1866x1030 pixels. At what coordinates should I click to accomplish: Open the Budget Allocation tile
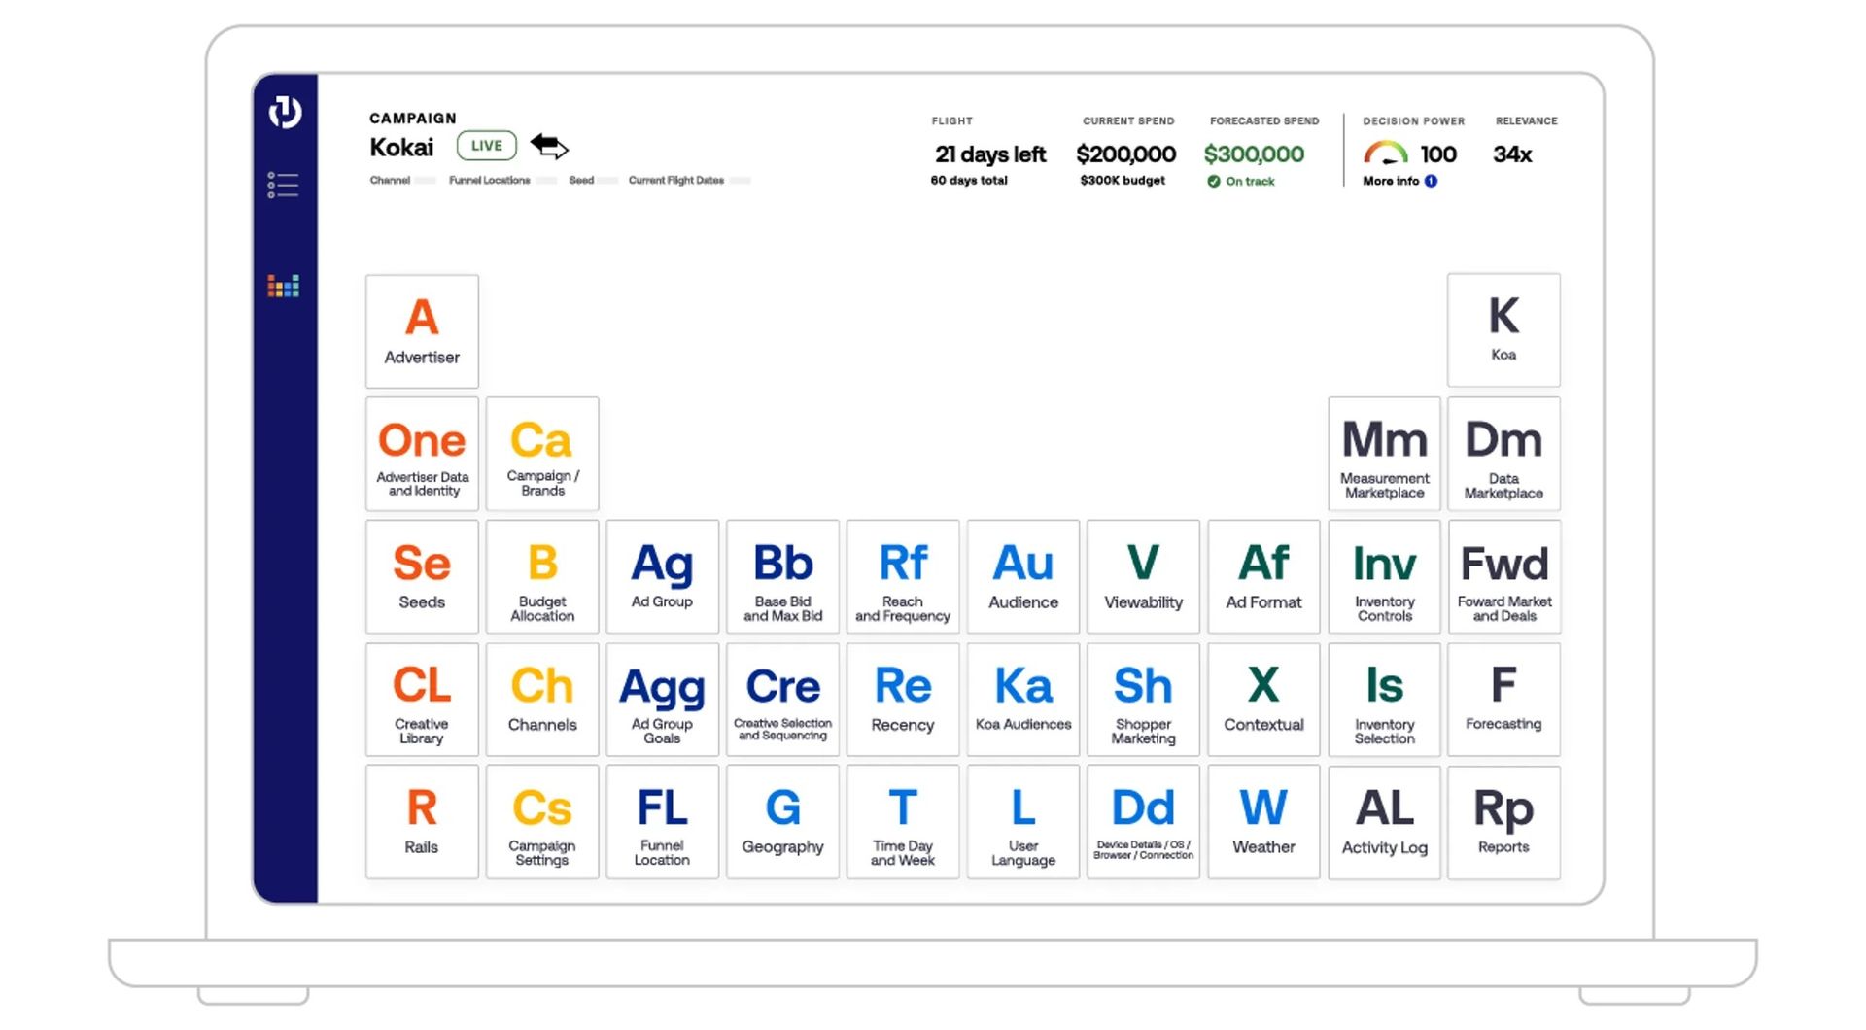click(x=542, y=577)
